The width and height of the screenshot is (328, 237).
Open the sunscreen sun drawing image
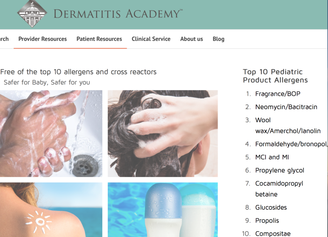[51, 210]
